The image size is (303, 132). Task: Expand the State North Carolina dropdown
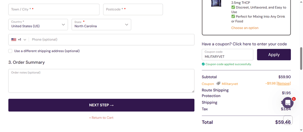point(101,24)
